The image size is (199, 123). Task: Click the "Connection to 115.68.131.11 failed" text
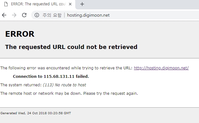point(51,77)
